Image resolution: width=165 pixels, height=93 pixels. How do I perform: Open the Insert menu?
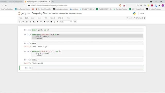[39, 18]
